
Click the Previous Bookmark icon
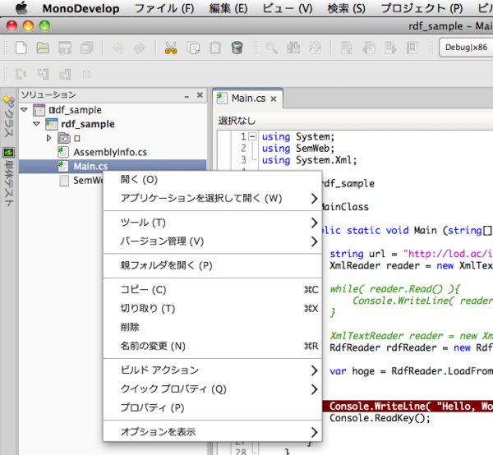coord(368,48)
